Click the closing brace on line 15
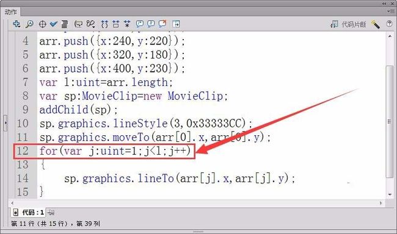The width and height of the screenshot is (397, 234). click(x=42, y=191)
